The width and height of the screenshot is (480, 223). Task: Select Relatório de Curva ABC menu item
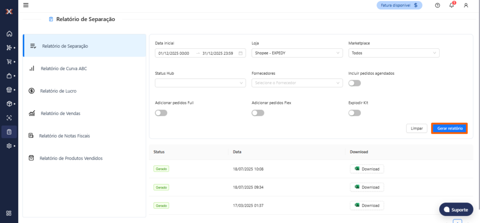tap(64, 68)
